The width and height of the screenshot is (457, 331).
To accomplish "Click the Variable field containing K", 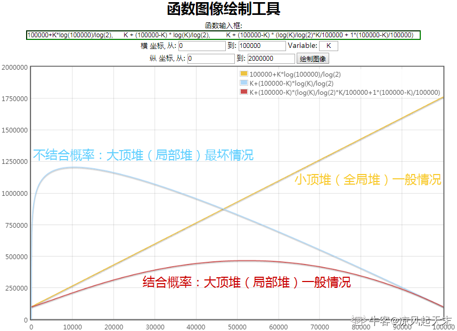I will click(328, 46).
